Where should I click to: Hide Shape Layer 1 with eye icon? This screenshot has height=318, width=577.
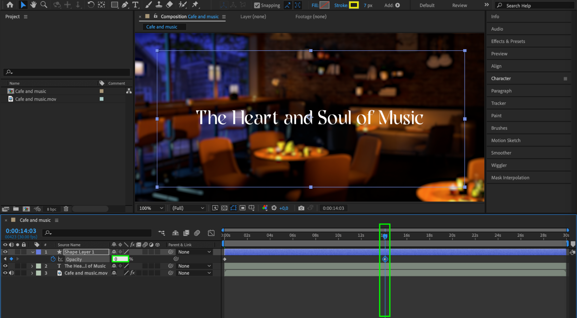[x=5, y=252]
